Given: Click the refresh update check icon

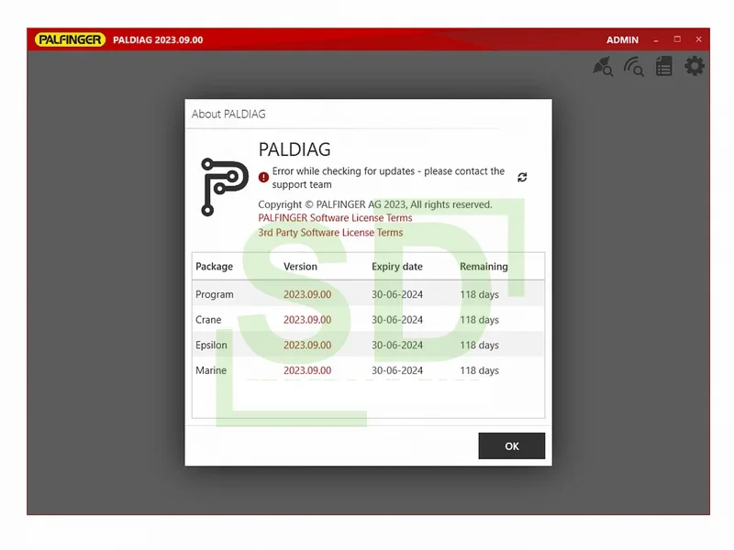Looking at the screenshot, I should click(x=522, y=177).
